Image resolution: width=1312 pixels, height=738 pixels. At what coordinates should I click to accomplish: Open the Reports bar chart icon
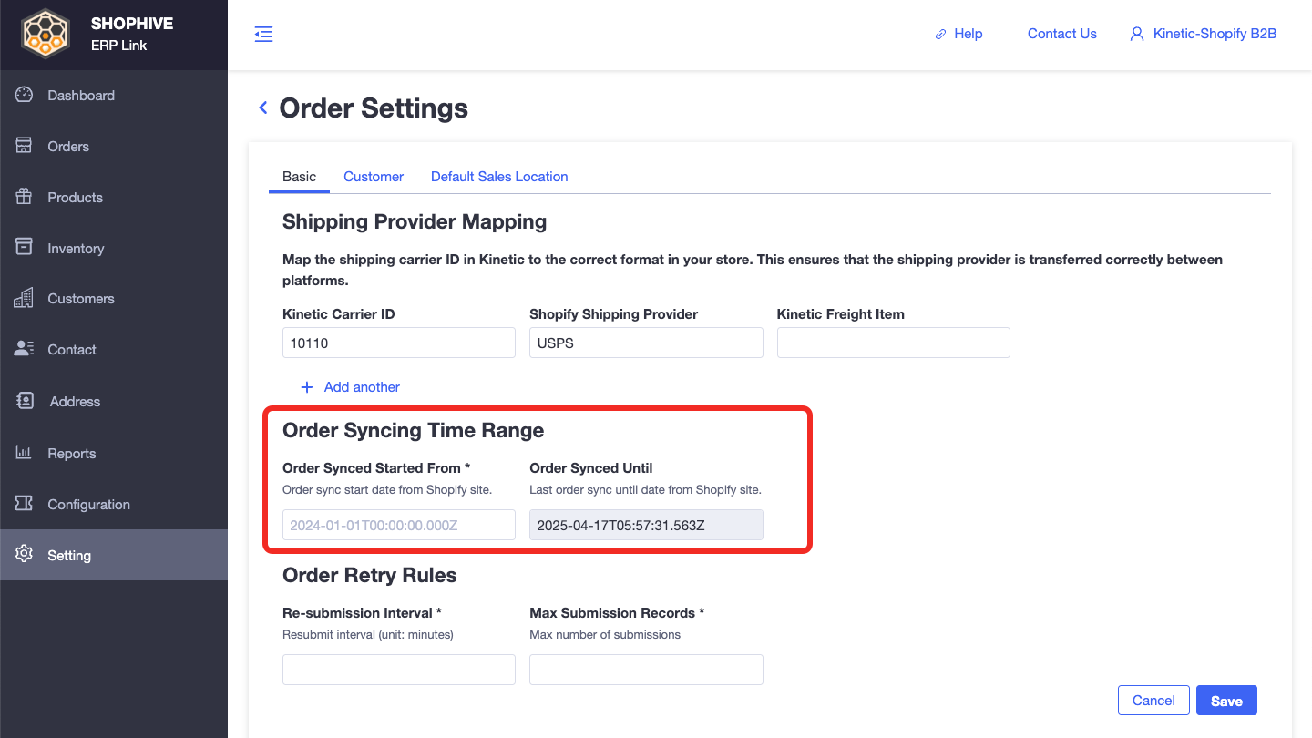[25, 453]
